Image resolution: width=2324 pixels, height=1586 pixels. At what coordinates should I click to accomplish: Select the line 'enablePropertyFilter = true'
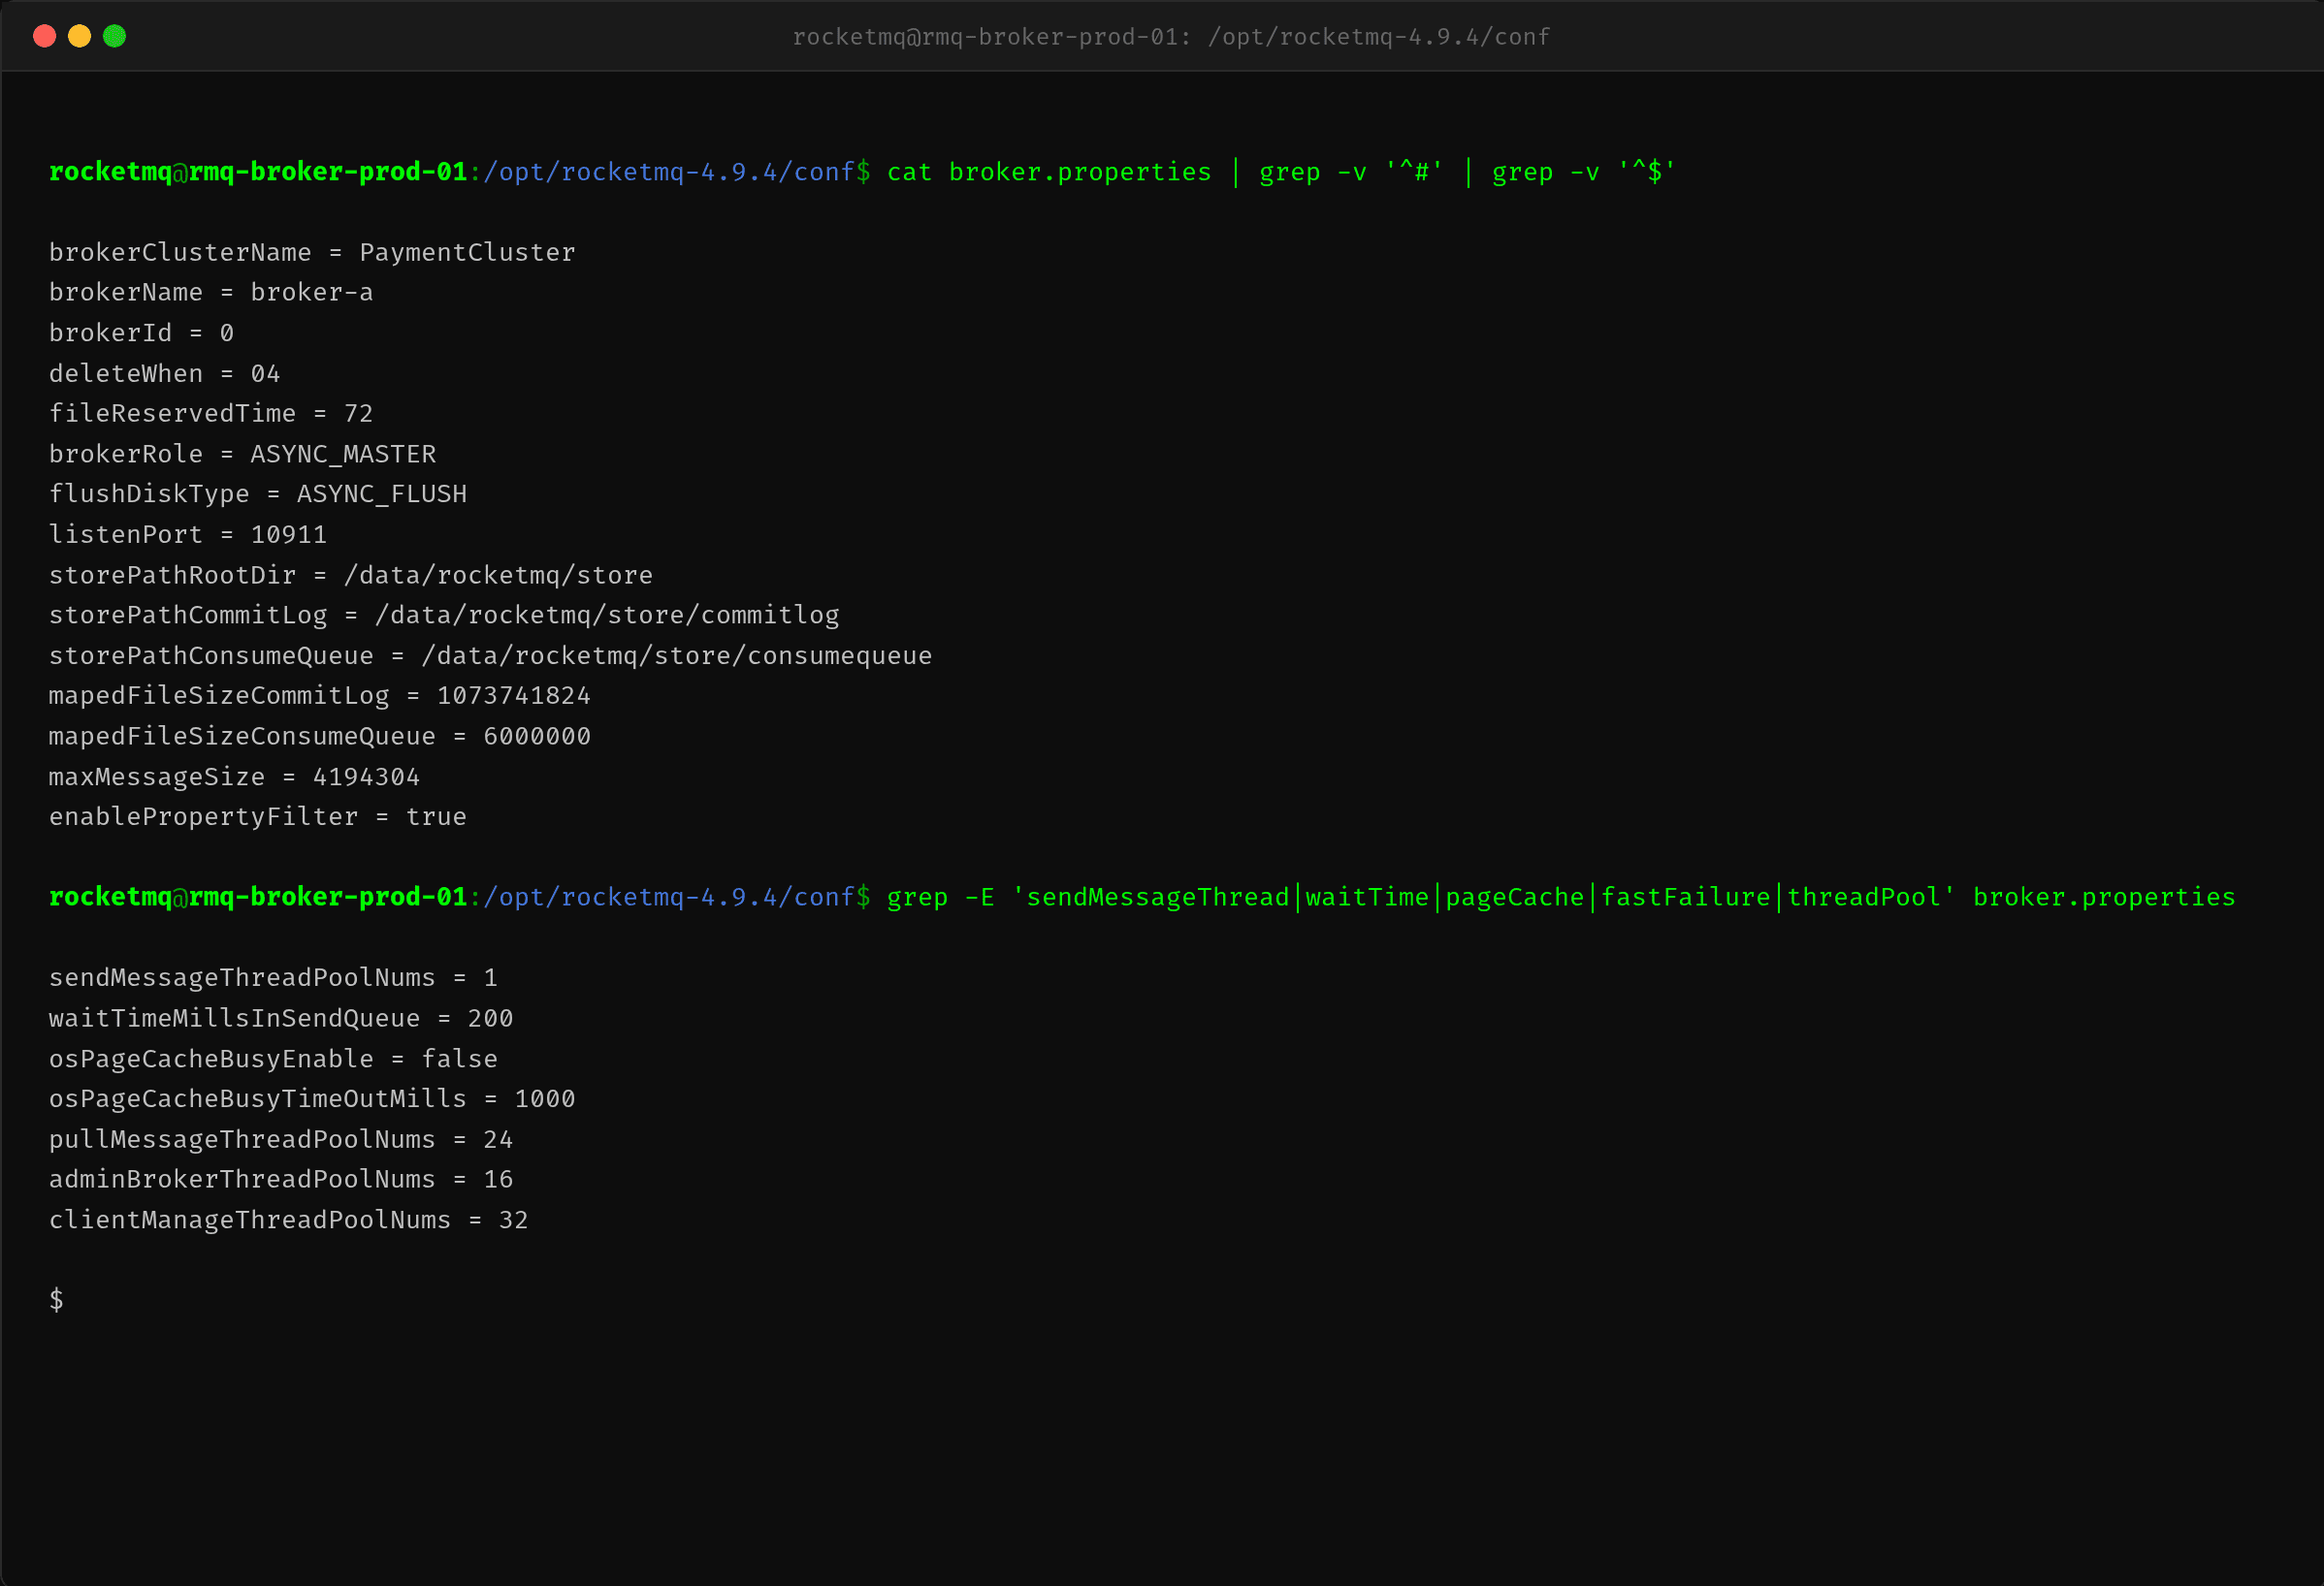258,817
